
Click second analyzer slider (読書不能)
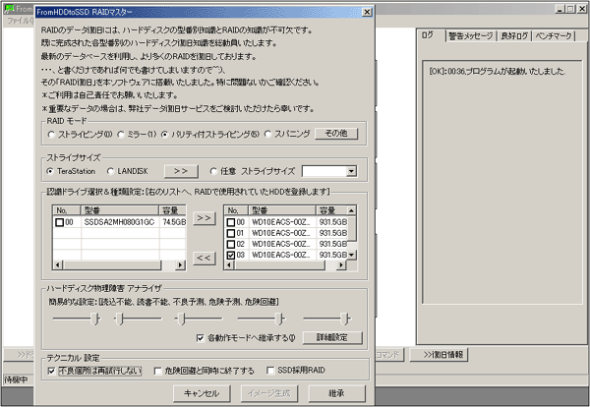[119, 319]
